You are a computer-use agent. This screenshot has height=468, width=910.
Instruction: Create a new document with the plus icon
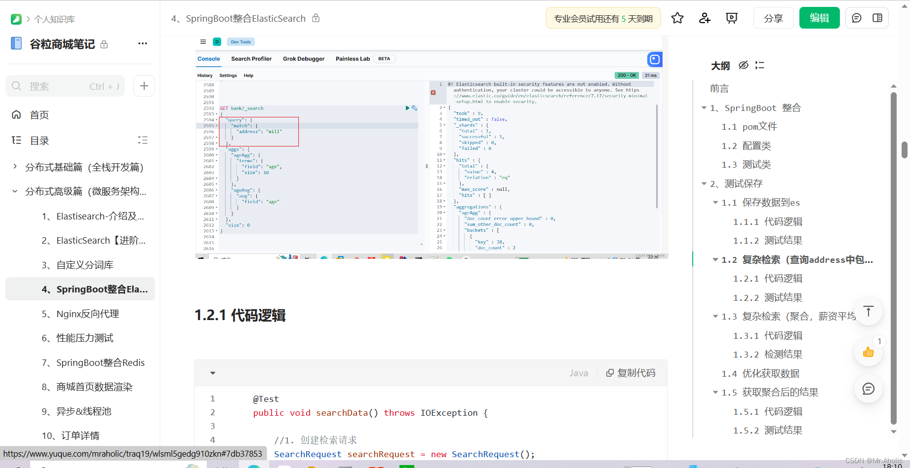tap(144, 86)
